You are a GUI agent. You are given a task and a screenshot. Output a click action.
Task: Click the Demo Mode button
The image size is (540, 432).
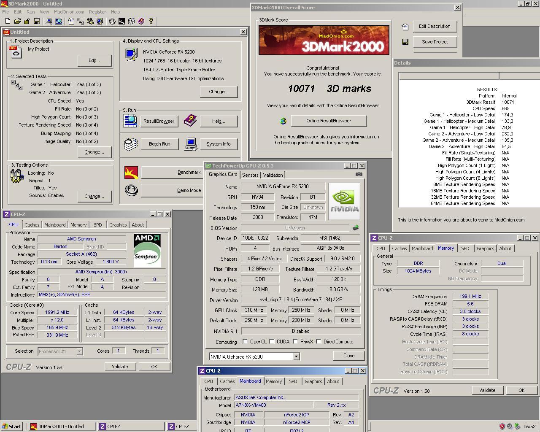pyautogui.click(x=172, y=190)
